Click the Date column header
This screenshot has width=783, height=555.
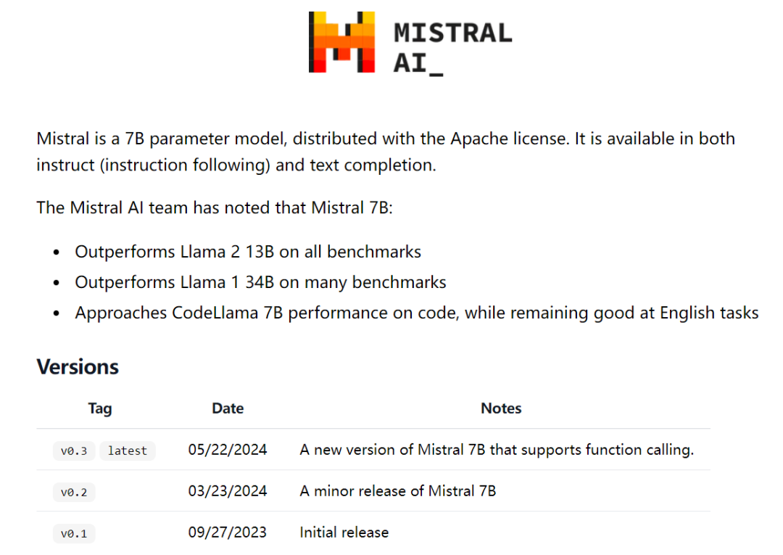coord(228,408)
